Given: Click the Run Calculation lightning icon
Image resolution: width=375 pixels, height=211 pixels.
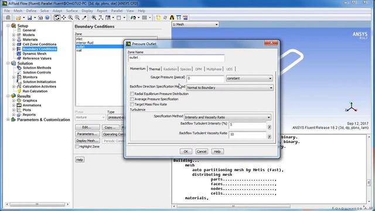Looking at the screenshot, I should 19,91.
